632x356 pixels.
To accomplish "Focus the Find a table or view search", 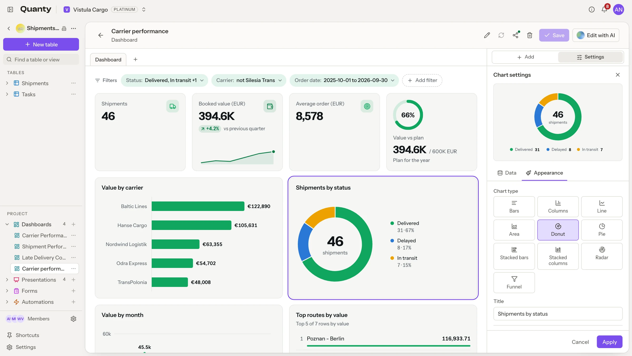I will 41,60.
